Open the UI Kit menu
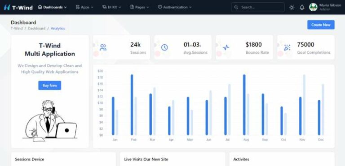345x166 pixels. coord(112,7)
